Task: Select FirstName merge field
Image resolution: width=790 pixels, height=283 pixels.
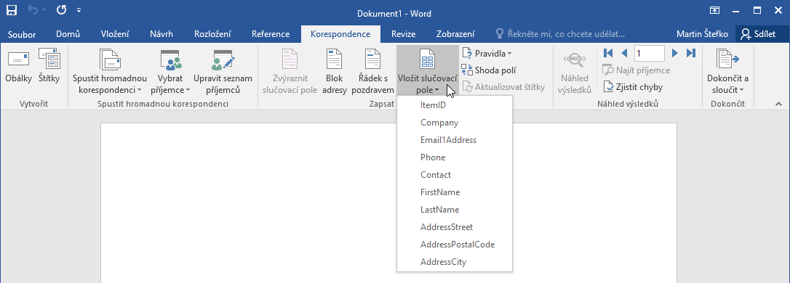Action: pyautogui.click(x=455, y=192)
